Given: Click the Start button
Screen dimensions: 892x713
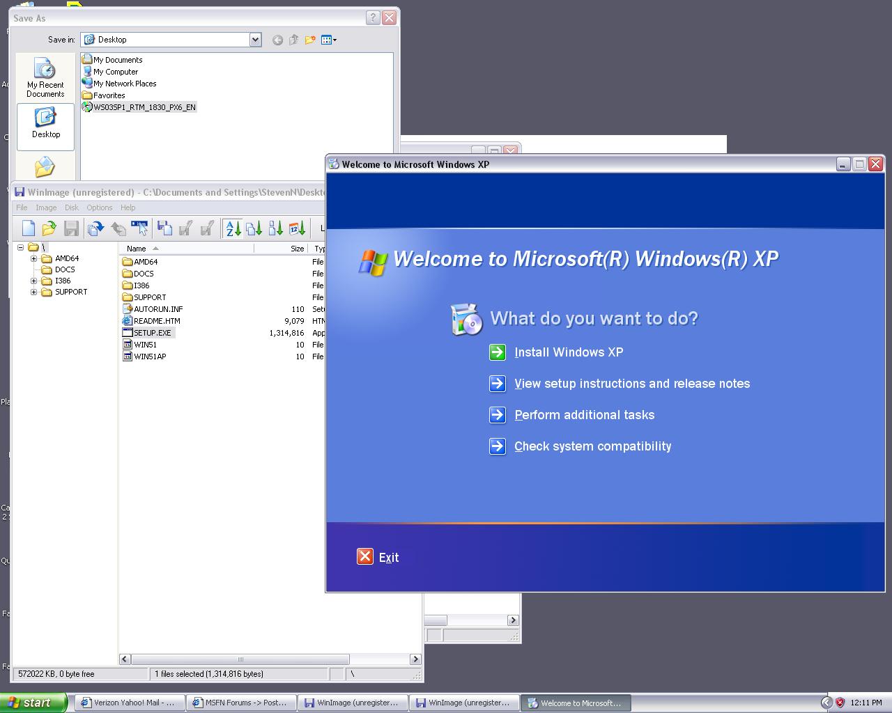Looking at the screenshot, I should (33, 703).
